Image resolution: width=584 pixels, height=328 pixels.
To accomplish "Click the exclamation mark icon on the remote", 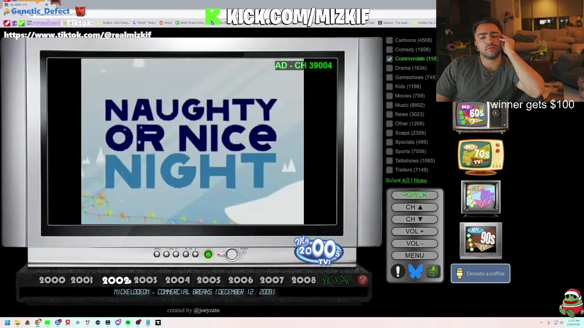I will [x=398, y=272].
